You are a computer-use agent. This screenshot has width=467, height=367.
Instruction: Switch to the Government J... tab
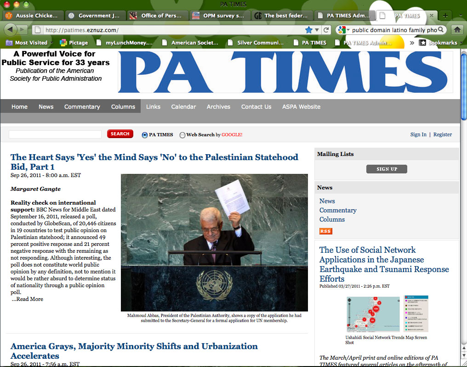point(95,15)
